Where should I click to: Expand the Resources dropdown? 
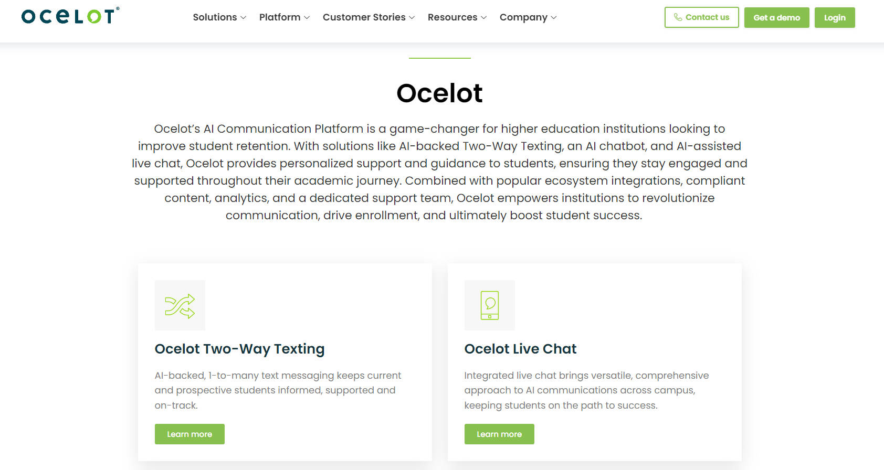point(456,17)
